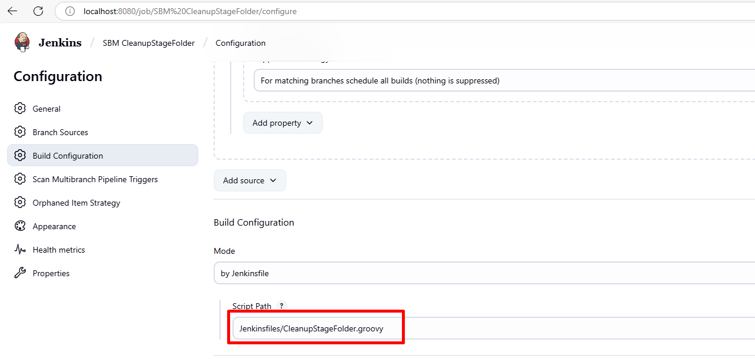
Task: Go to Scan Multibranch Pipeline Triggers section
Action: coord(95,179)
